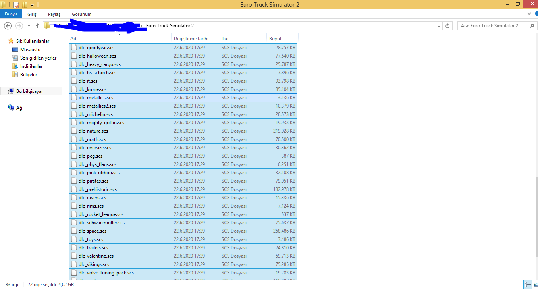Click the 24.810 KB size of dlc_trailers.scs
The height and width of the screenshot is (289, 538).
[285, 248]
